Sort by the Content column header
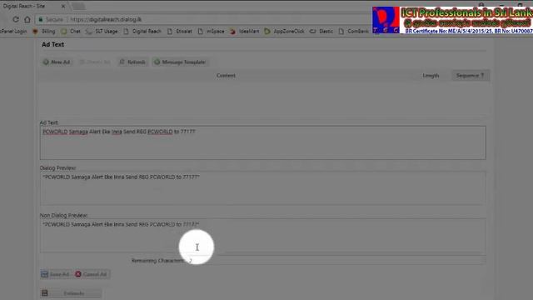Image resolution: width=533 pixels, height=300 pixels. pos(226,76)
